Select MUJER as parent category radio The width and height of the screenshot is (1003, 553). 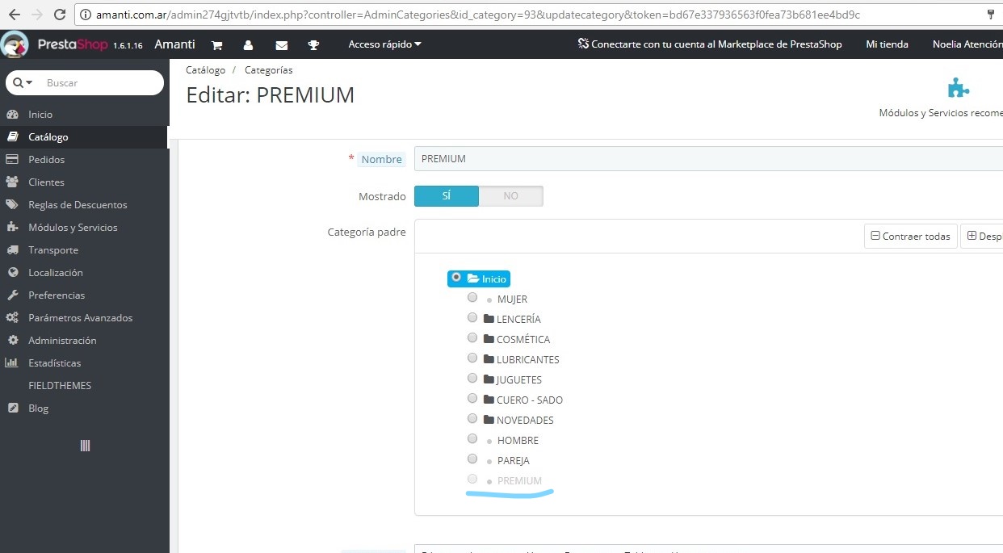pyautogui.click(x=472, y=297)
